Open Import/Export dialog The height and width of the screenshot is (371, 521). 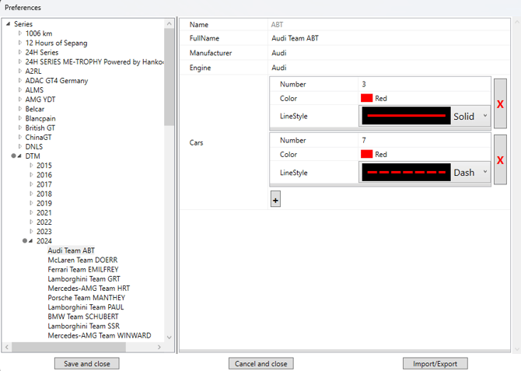pos(435,364)
